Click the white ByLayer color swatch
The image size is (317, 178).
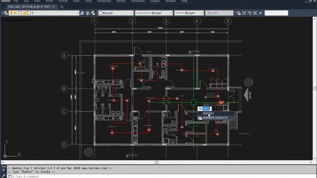tap(100, 13)
